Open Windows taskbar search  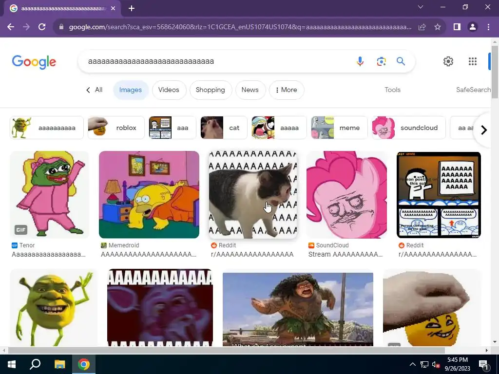click(35, 364)
